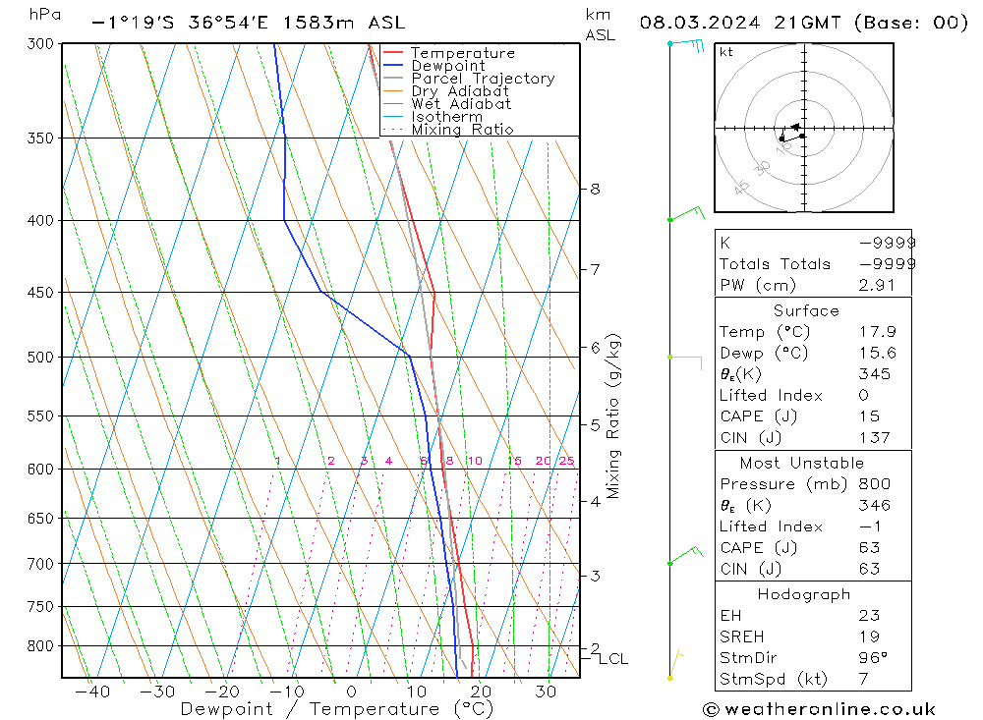Click the wind barb at 500 hPa level

pyautogui.click(x=685, y=362)
